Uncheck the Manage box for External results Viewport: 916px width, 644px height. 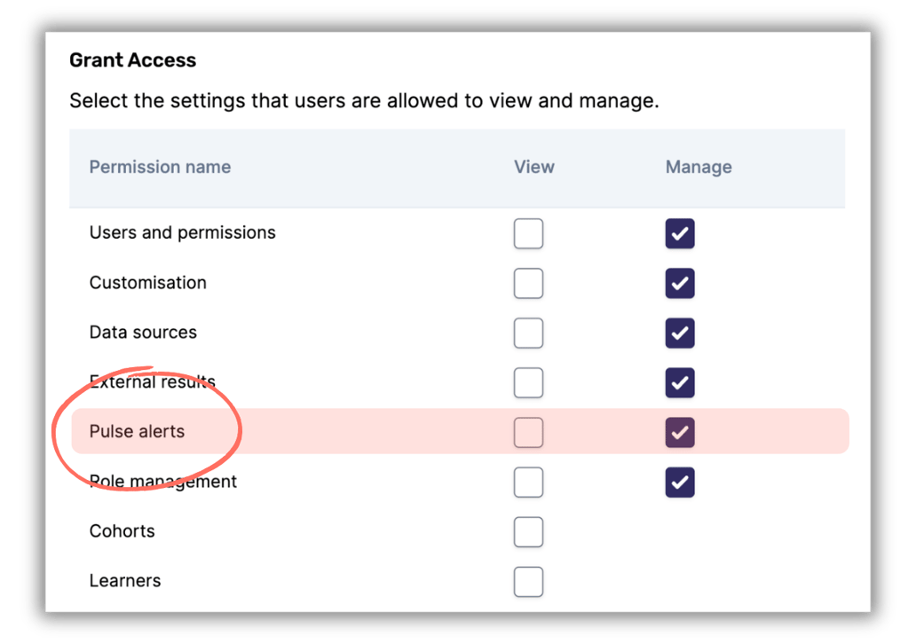pyautogui.click(x=679, y=382)
